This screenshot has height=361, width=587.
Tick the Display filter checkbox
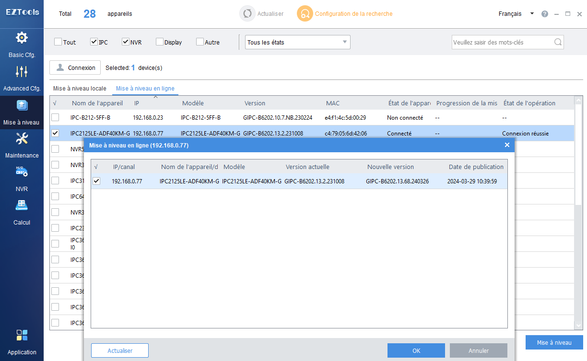click(160, 42)
